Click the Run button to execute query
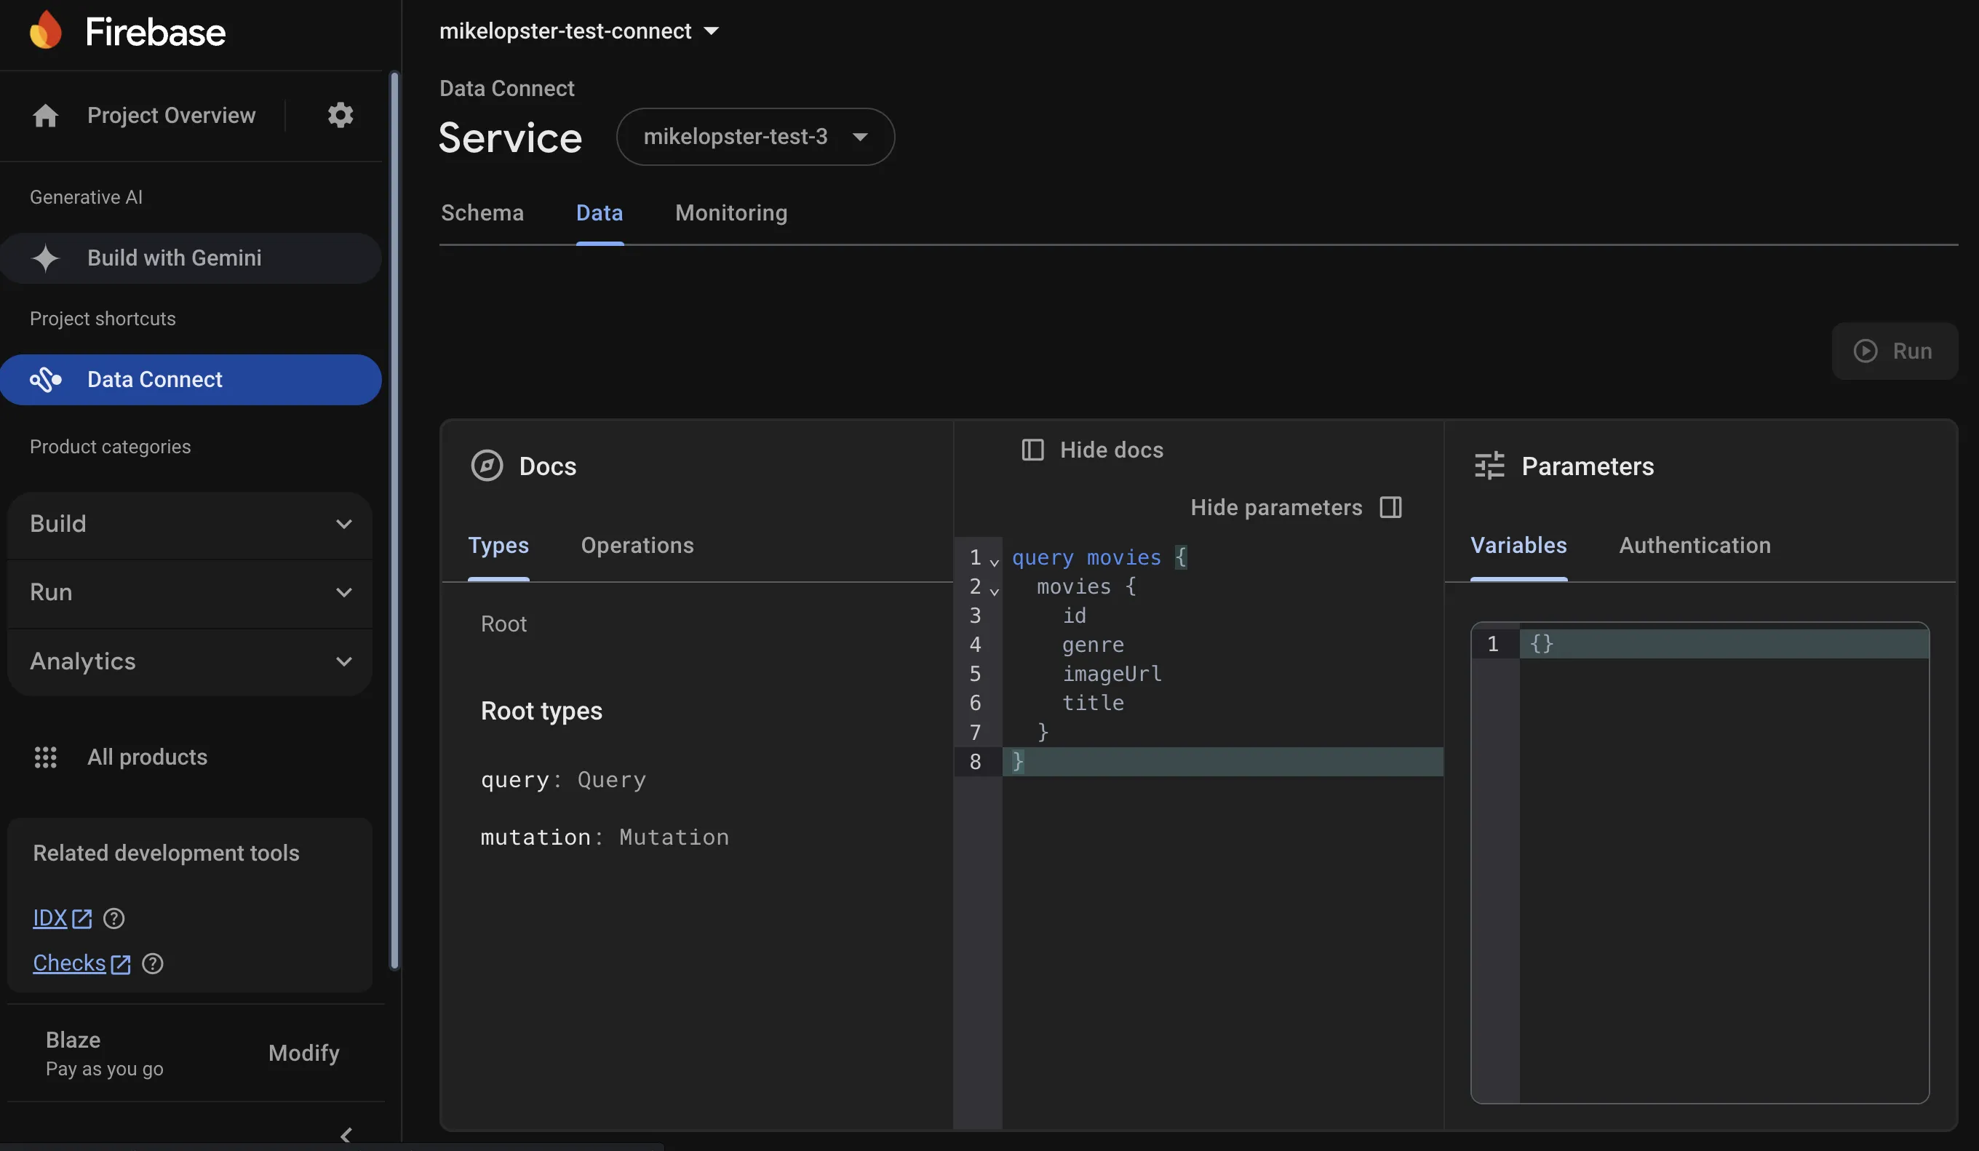1979x1151 pixels. [1894, 351]
